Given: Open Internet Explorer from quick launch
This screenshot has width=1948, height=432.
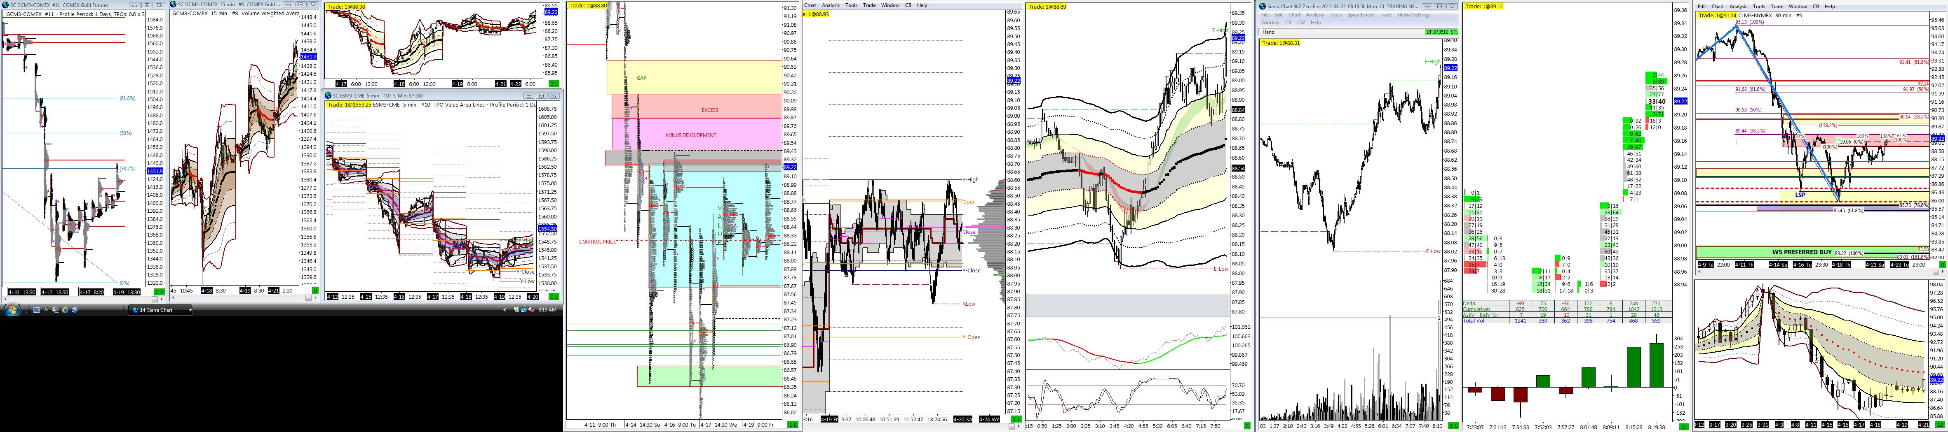Looking at the screenshot, I should point(65,310).
